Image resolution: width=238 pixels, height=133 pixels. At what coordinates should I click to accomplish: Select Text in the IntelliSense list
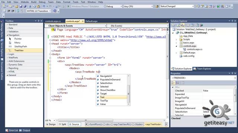click(x=112, y=97)
